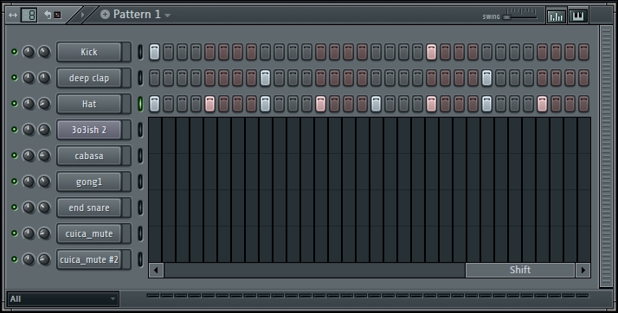Toggle the last step of Kick row

coord(583,52)
